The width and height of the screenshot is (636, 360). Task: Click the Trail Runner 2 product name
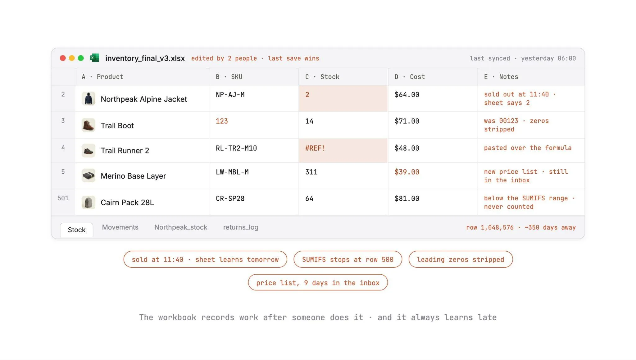(x=125, y=151)
